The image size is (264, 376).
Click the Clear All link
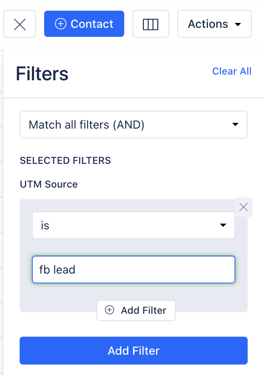click(x=232, y=71)
